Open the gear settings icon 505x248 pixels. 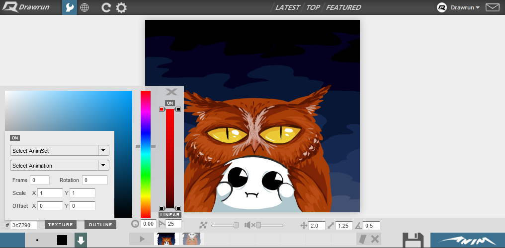(x=121, y=7)
